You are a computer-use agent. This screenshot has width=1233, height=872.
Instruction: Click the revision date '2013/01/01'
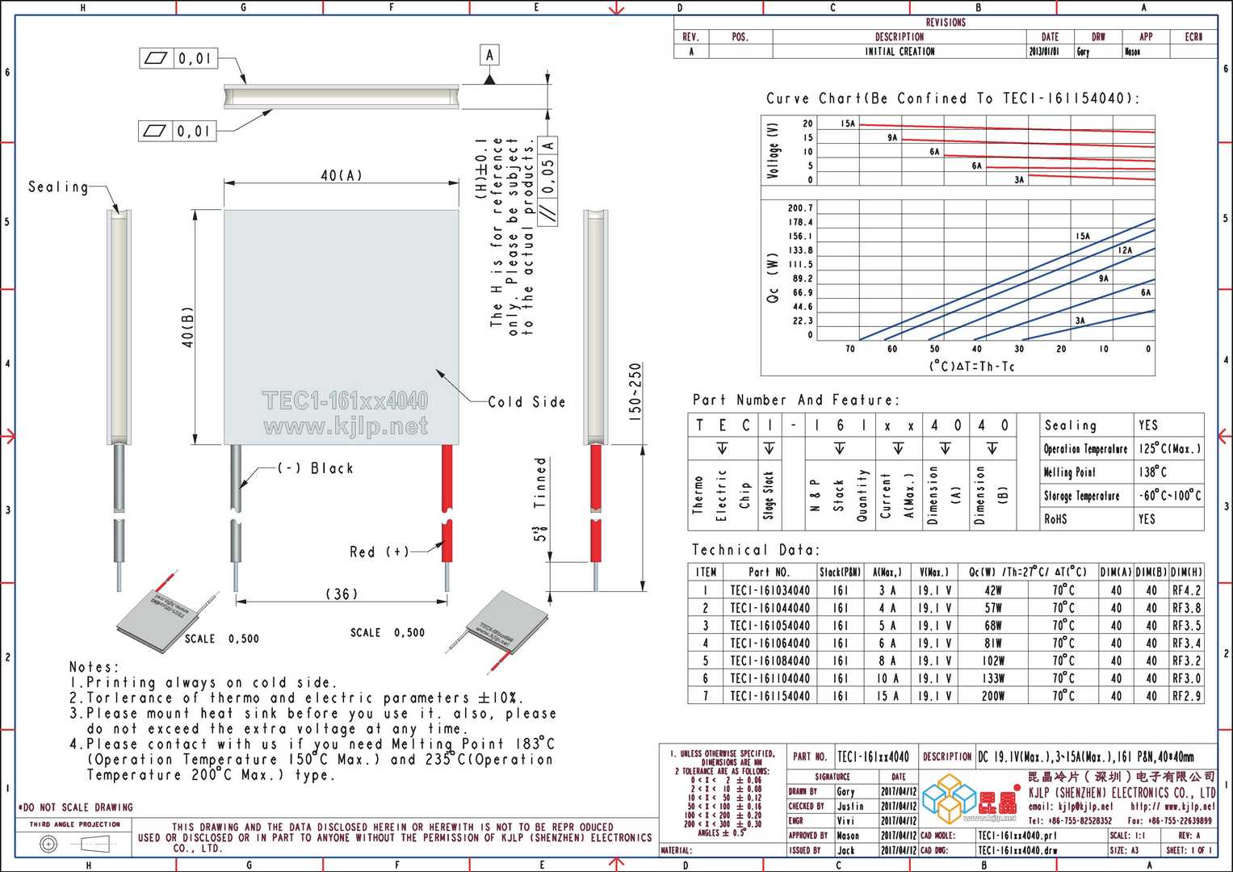coord(1044,52)
